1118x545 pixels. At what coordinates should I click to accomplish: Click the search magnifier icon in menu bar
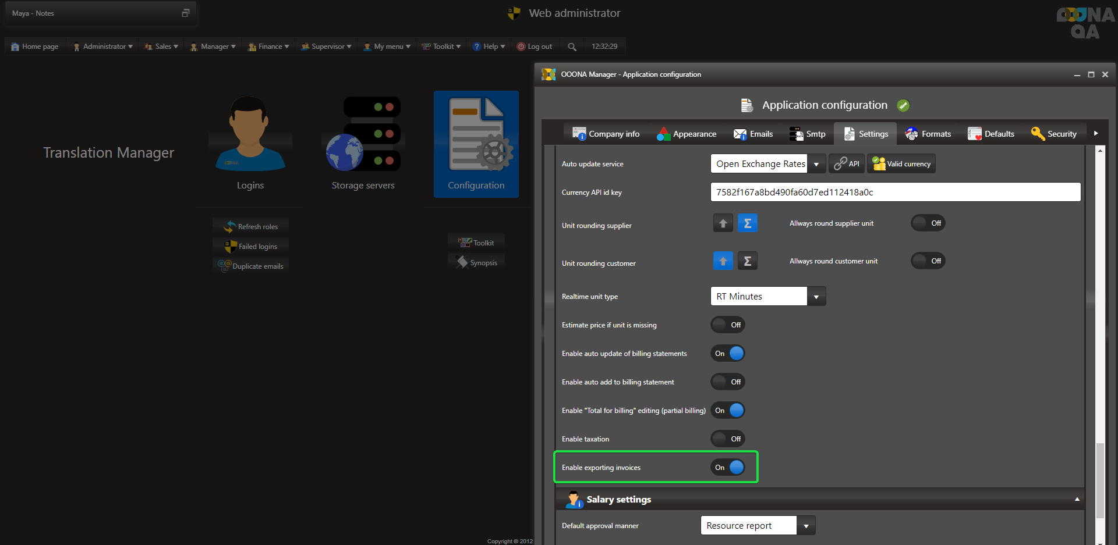tap(572, 47)
